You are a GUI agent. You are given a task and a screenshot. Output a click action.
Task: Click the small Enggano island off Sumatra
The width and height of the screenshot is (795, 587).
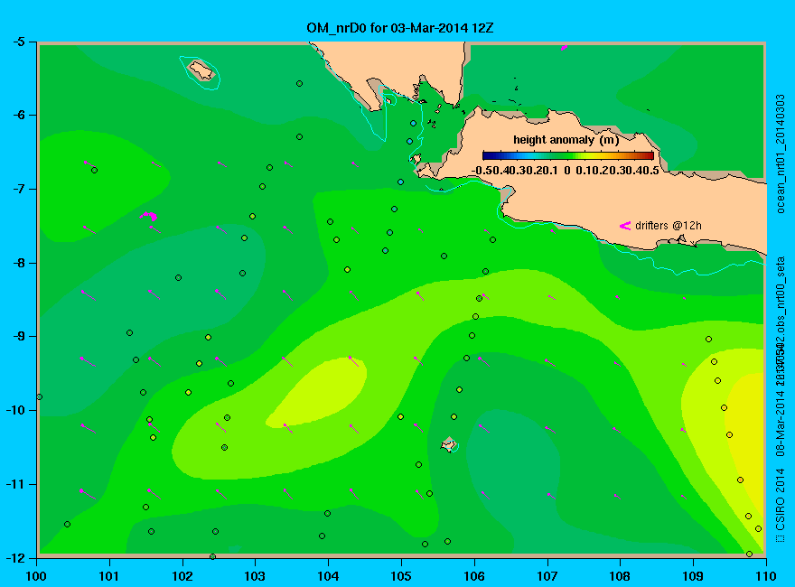click(x=201, y=70)
